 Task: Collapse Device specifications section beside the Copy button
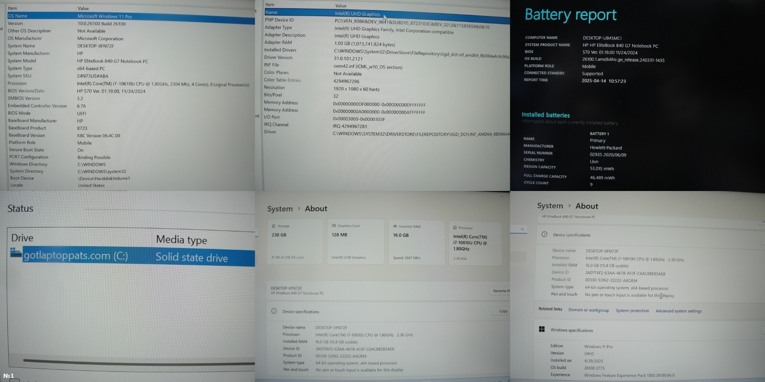pyautogui.click(x=388, y=311)
